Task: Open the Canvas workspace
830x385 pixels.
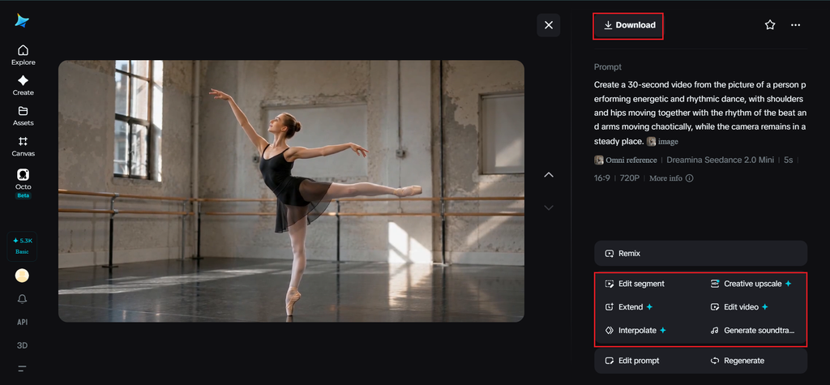Action: [23, 147]
